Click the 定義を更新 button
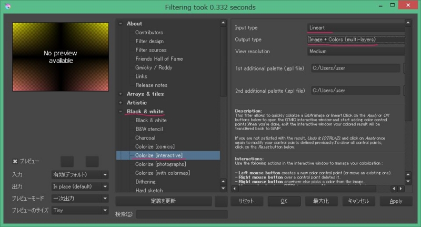Image resolution: width=421 pixels, height=227 pixels. click(164, 201)
